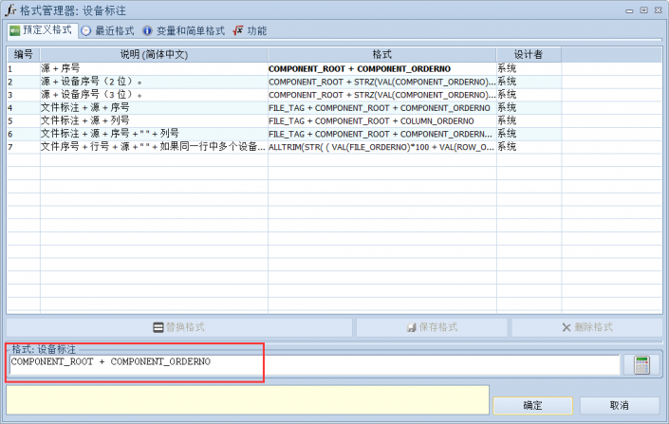Select row 源 + 设备序号（2 位）

334,82
